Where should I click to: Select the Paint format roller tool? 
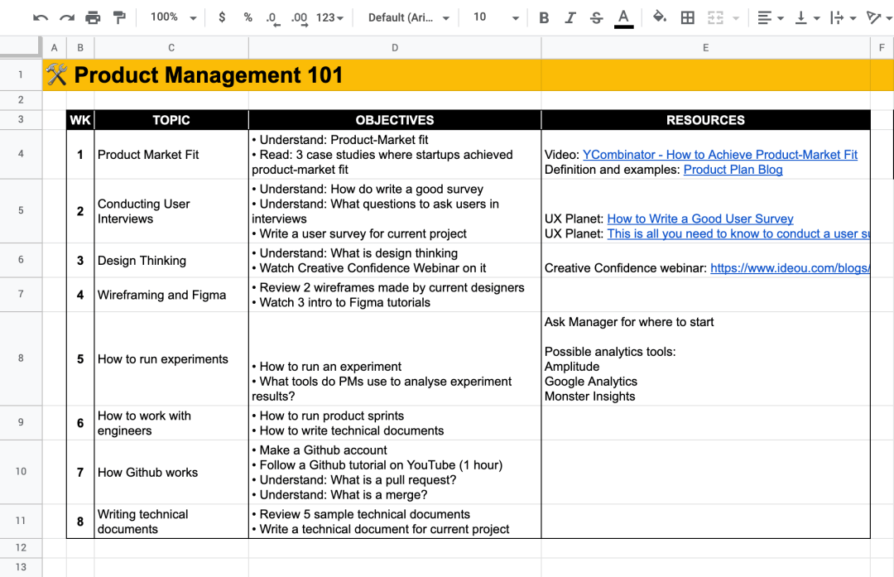(119, 17)
